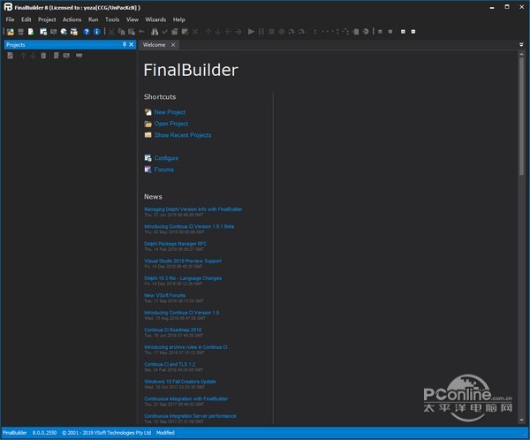Click the blue About info toolbar icon
Screen dimensions: 530x440
pyautogui.click(x=96, y=32)
